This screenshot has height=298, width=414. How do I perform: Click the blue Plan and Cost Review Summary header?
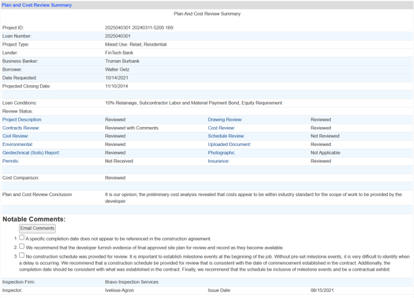[37, 5]
